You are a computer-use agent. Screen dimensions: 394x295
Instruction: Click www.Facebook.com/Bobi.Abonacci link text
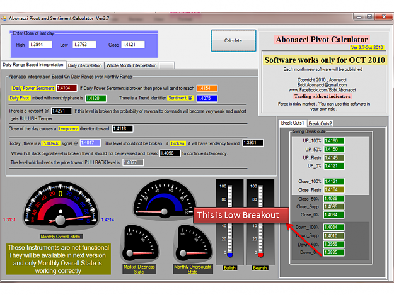[322, 90]
